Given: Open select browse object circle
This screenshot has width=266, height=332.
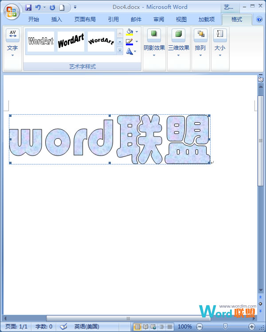Looking at the screenshot, I should [261, 304].
